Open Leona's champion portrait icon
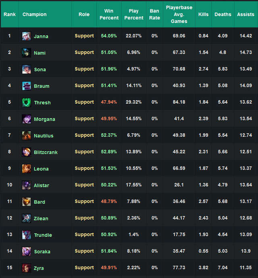Image resolution: width=258 pixels, height=278 pixels. 26,168
